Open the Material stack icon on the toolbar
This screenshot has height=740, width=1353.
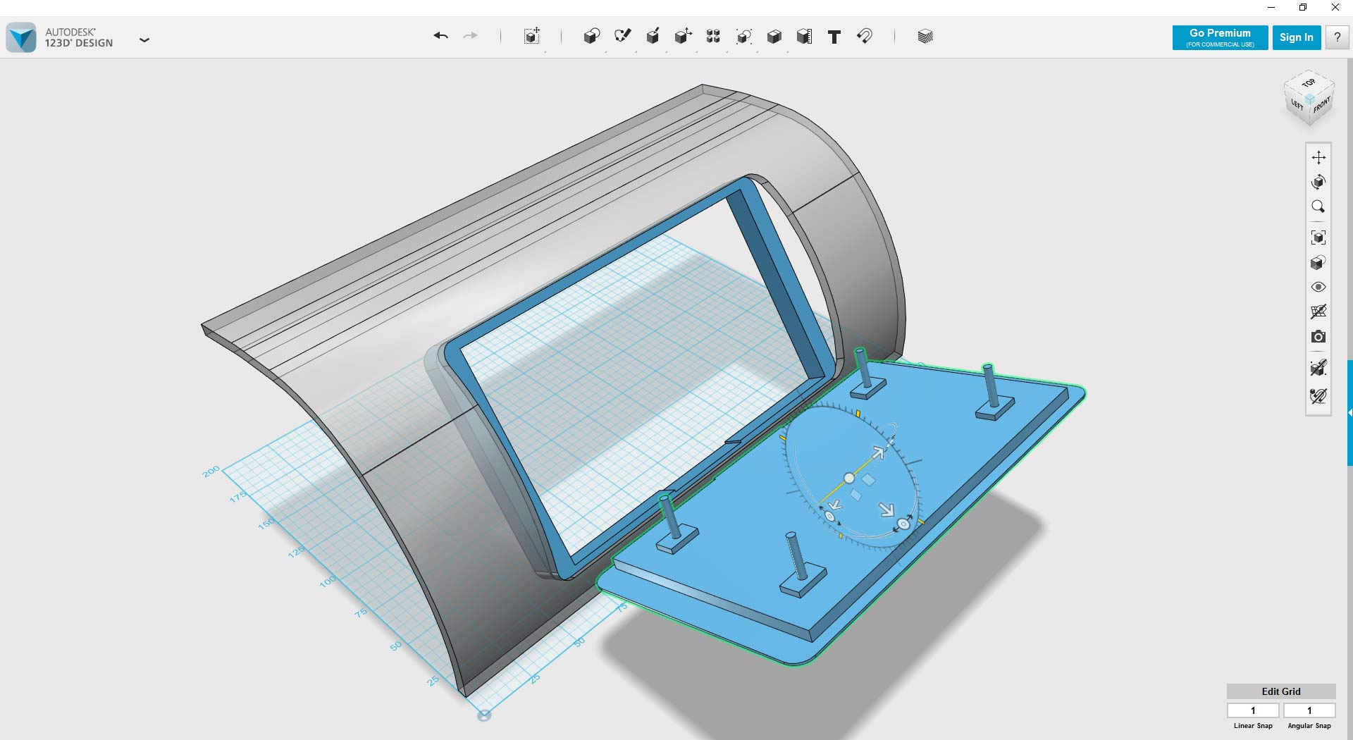click(924, 36)
